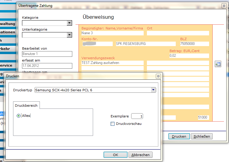Cancel printing with the Abbrechen button

click(140, 155)
